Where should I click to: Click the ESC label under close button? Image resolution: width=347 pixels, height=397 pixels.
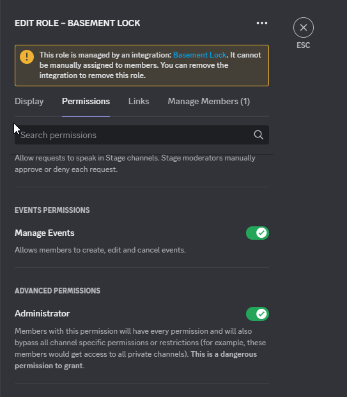point(303,45)
